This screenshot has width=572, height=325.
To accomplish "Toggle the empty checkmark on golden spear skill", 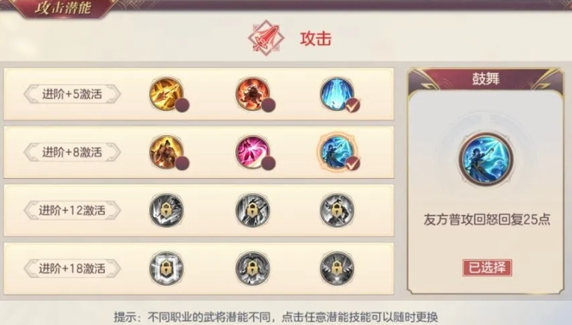I will click(x=182, y=105).
